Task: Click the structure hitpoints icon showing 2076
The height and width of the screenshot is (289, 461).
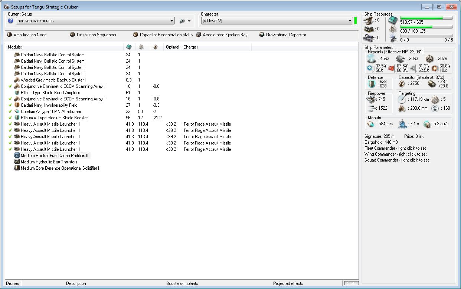Action: [429, 59]
